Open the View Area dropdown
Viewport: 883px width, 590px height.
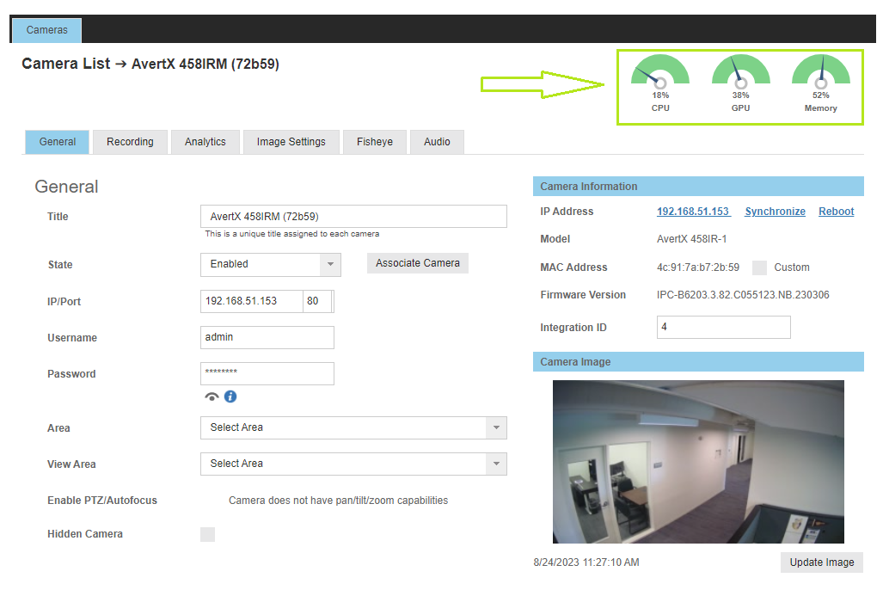[x=353, y=464]
